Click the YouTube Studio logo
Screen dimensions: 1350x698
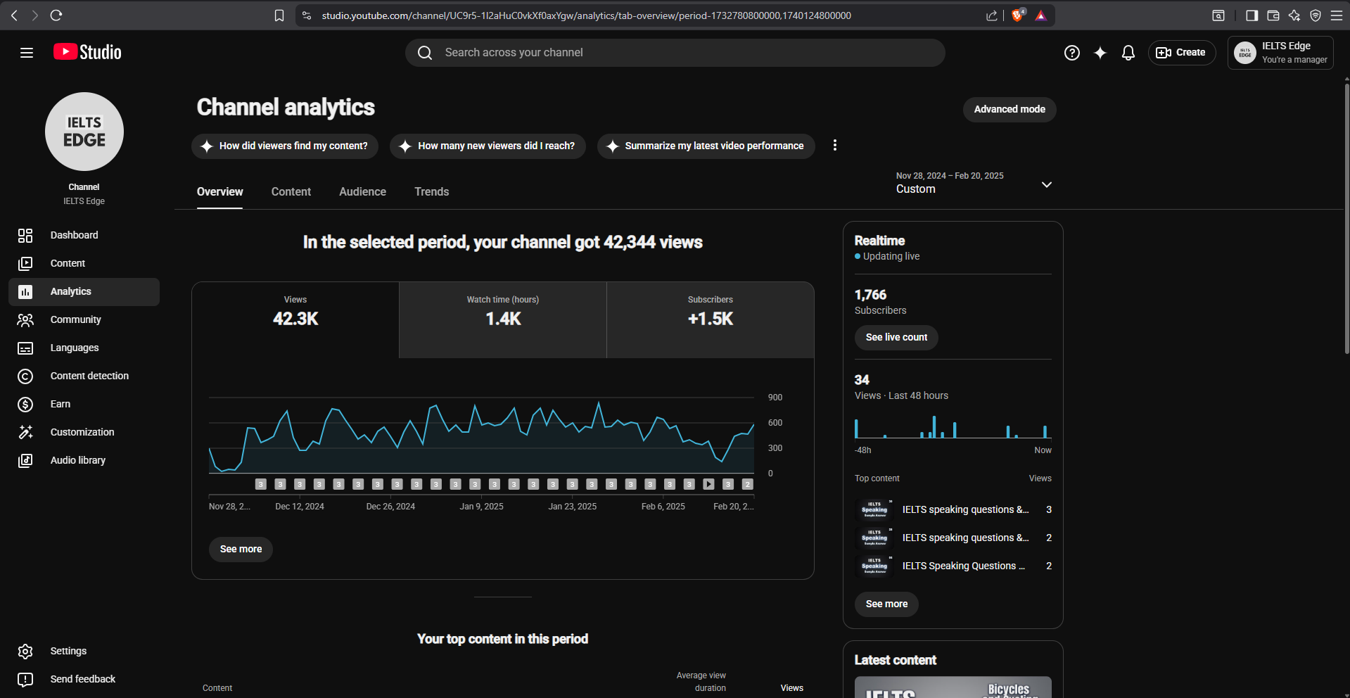87,52
